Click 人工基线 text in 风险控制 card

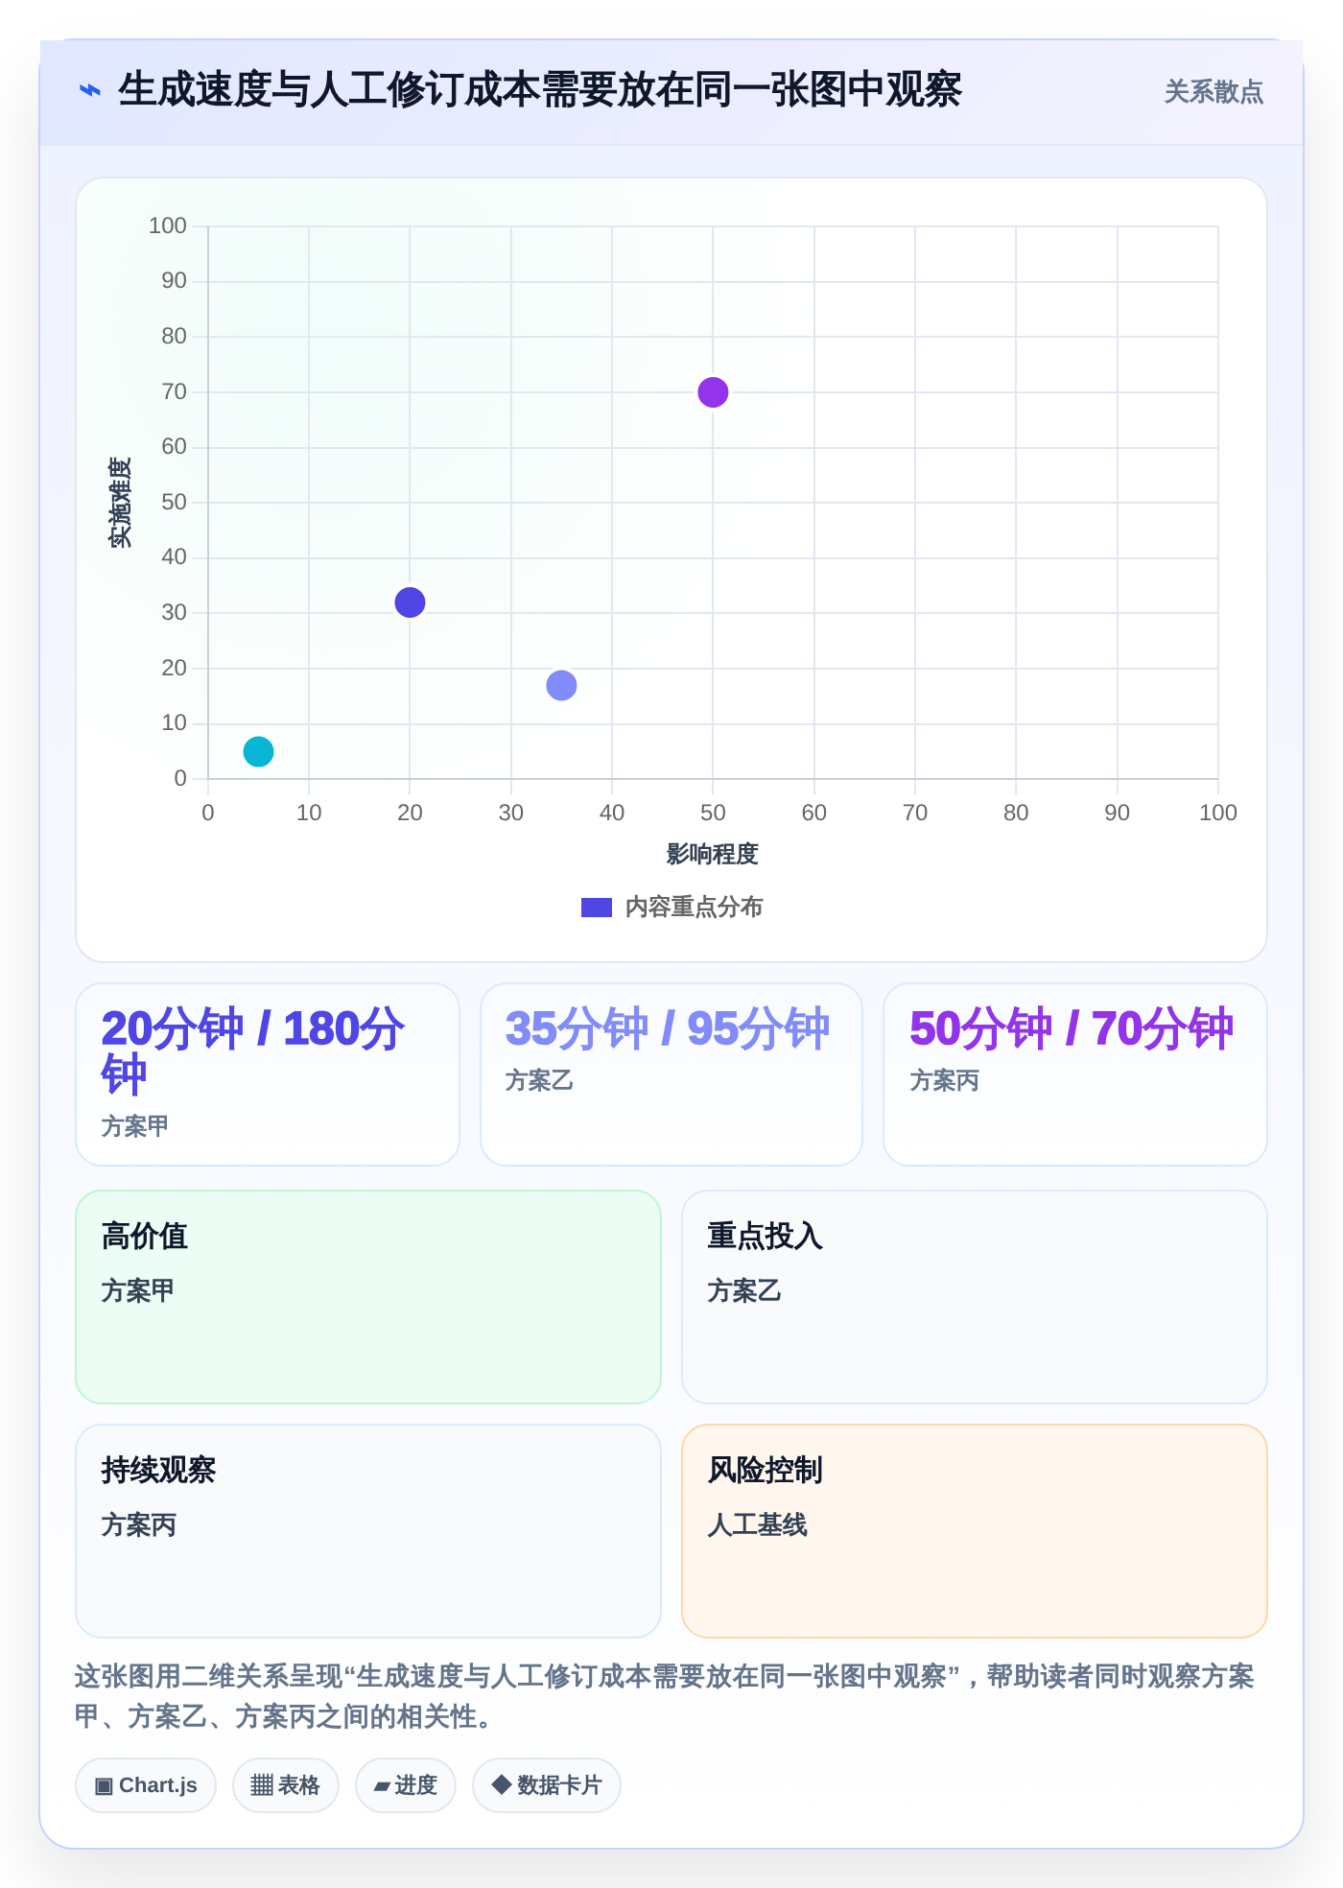[758, 1524]
